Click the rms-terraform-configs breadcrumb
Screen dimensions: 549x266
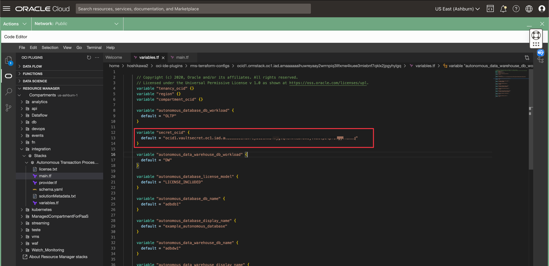(x=210, y=66)
